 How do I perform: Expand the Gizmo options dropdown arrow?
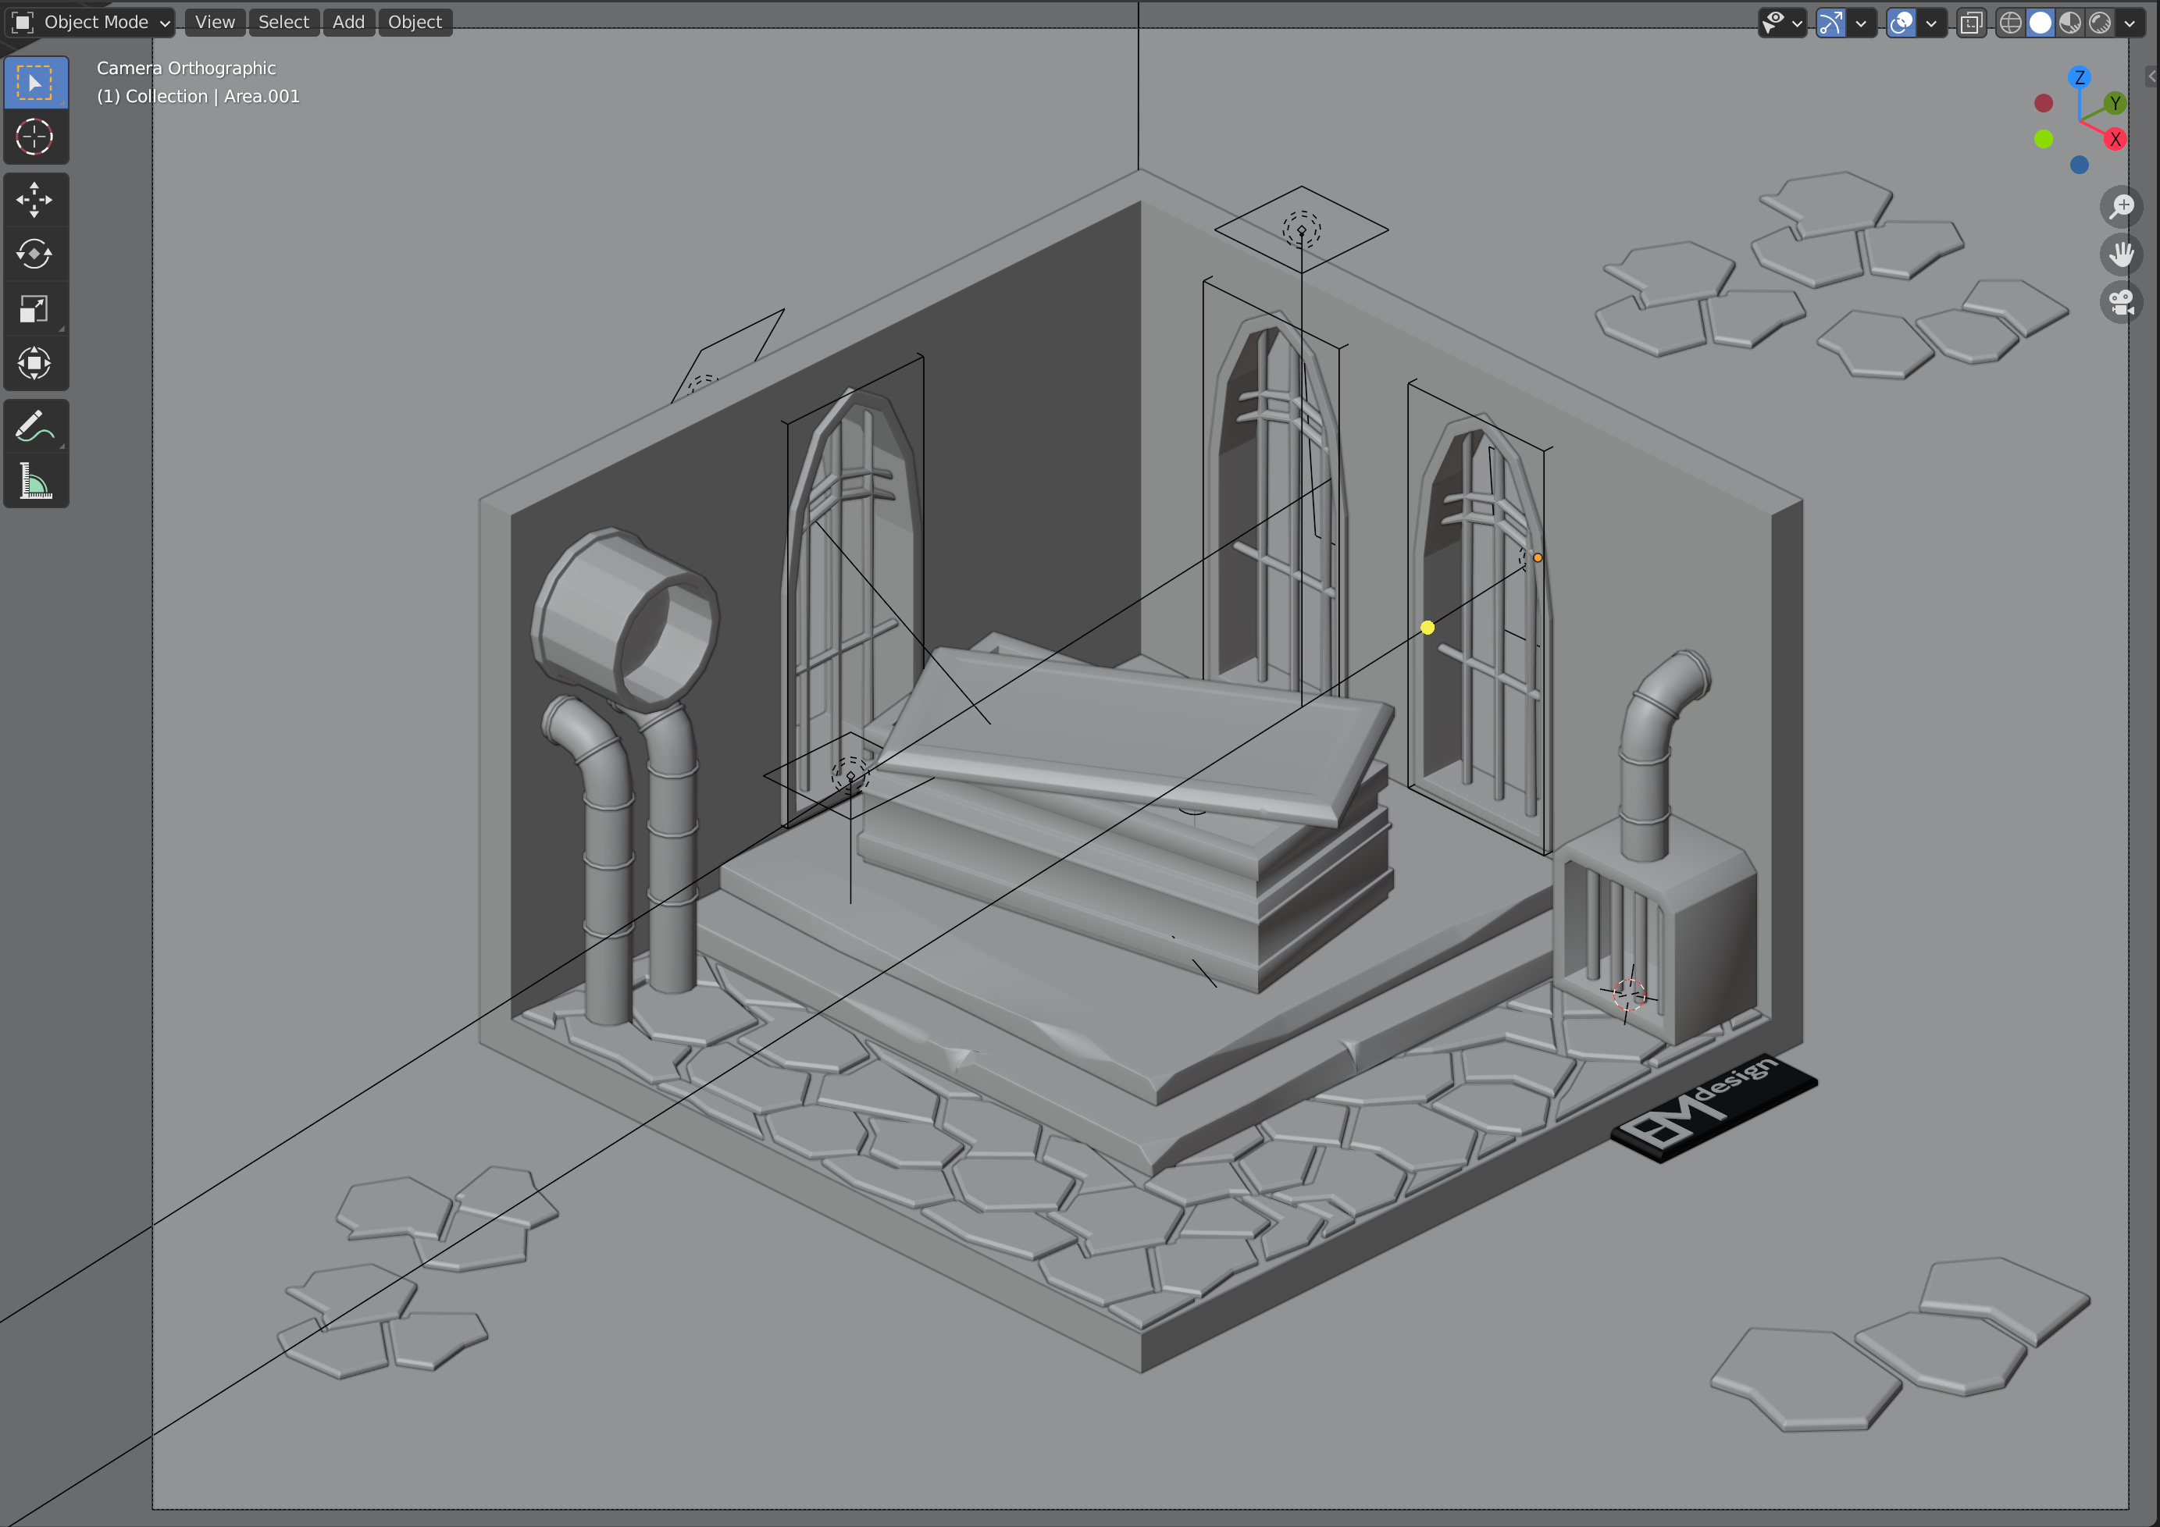[1861, 23]
